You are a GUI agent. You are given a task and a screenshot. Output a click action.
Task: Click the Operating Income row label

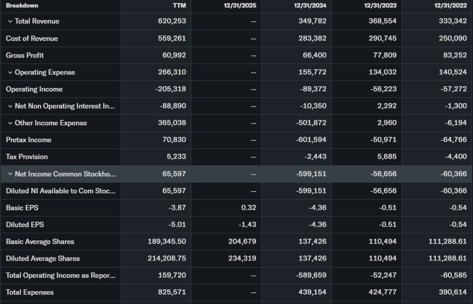(34, 89)
